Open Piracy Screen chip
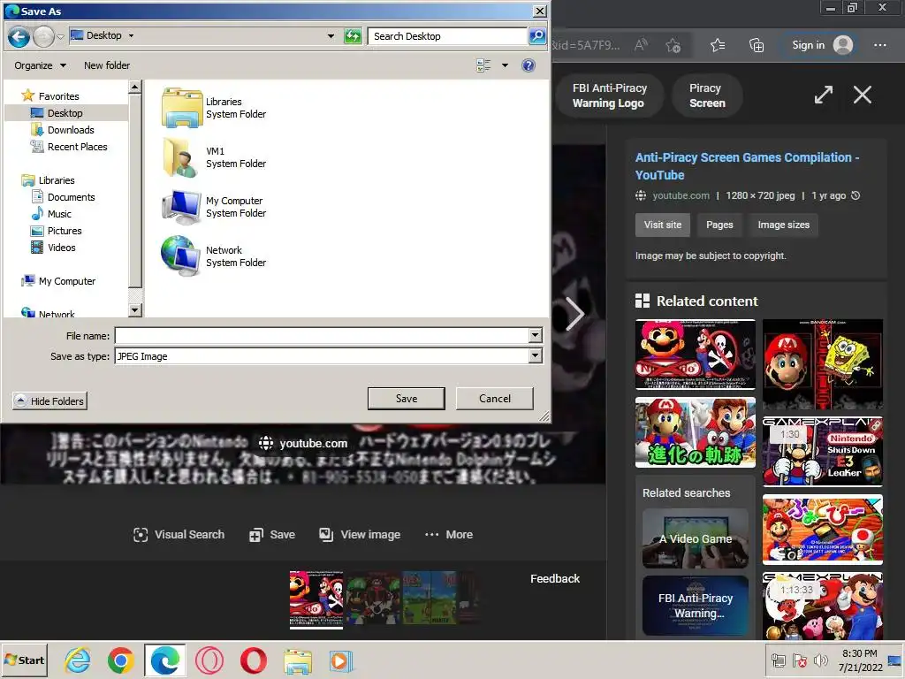Image resolution: width=905 pixels, height=679 pixels. tap(707, 95)
